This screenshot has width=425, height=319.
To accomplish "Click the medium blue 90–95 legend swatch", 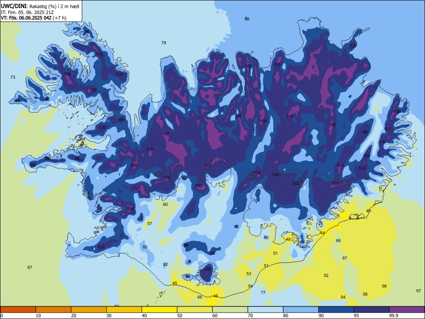I will pos(336,310).
